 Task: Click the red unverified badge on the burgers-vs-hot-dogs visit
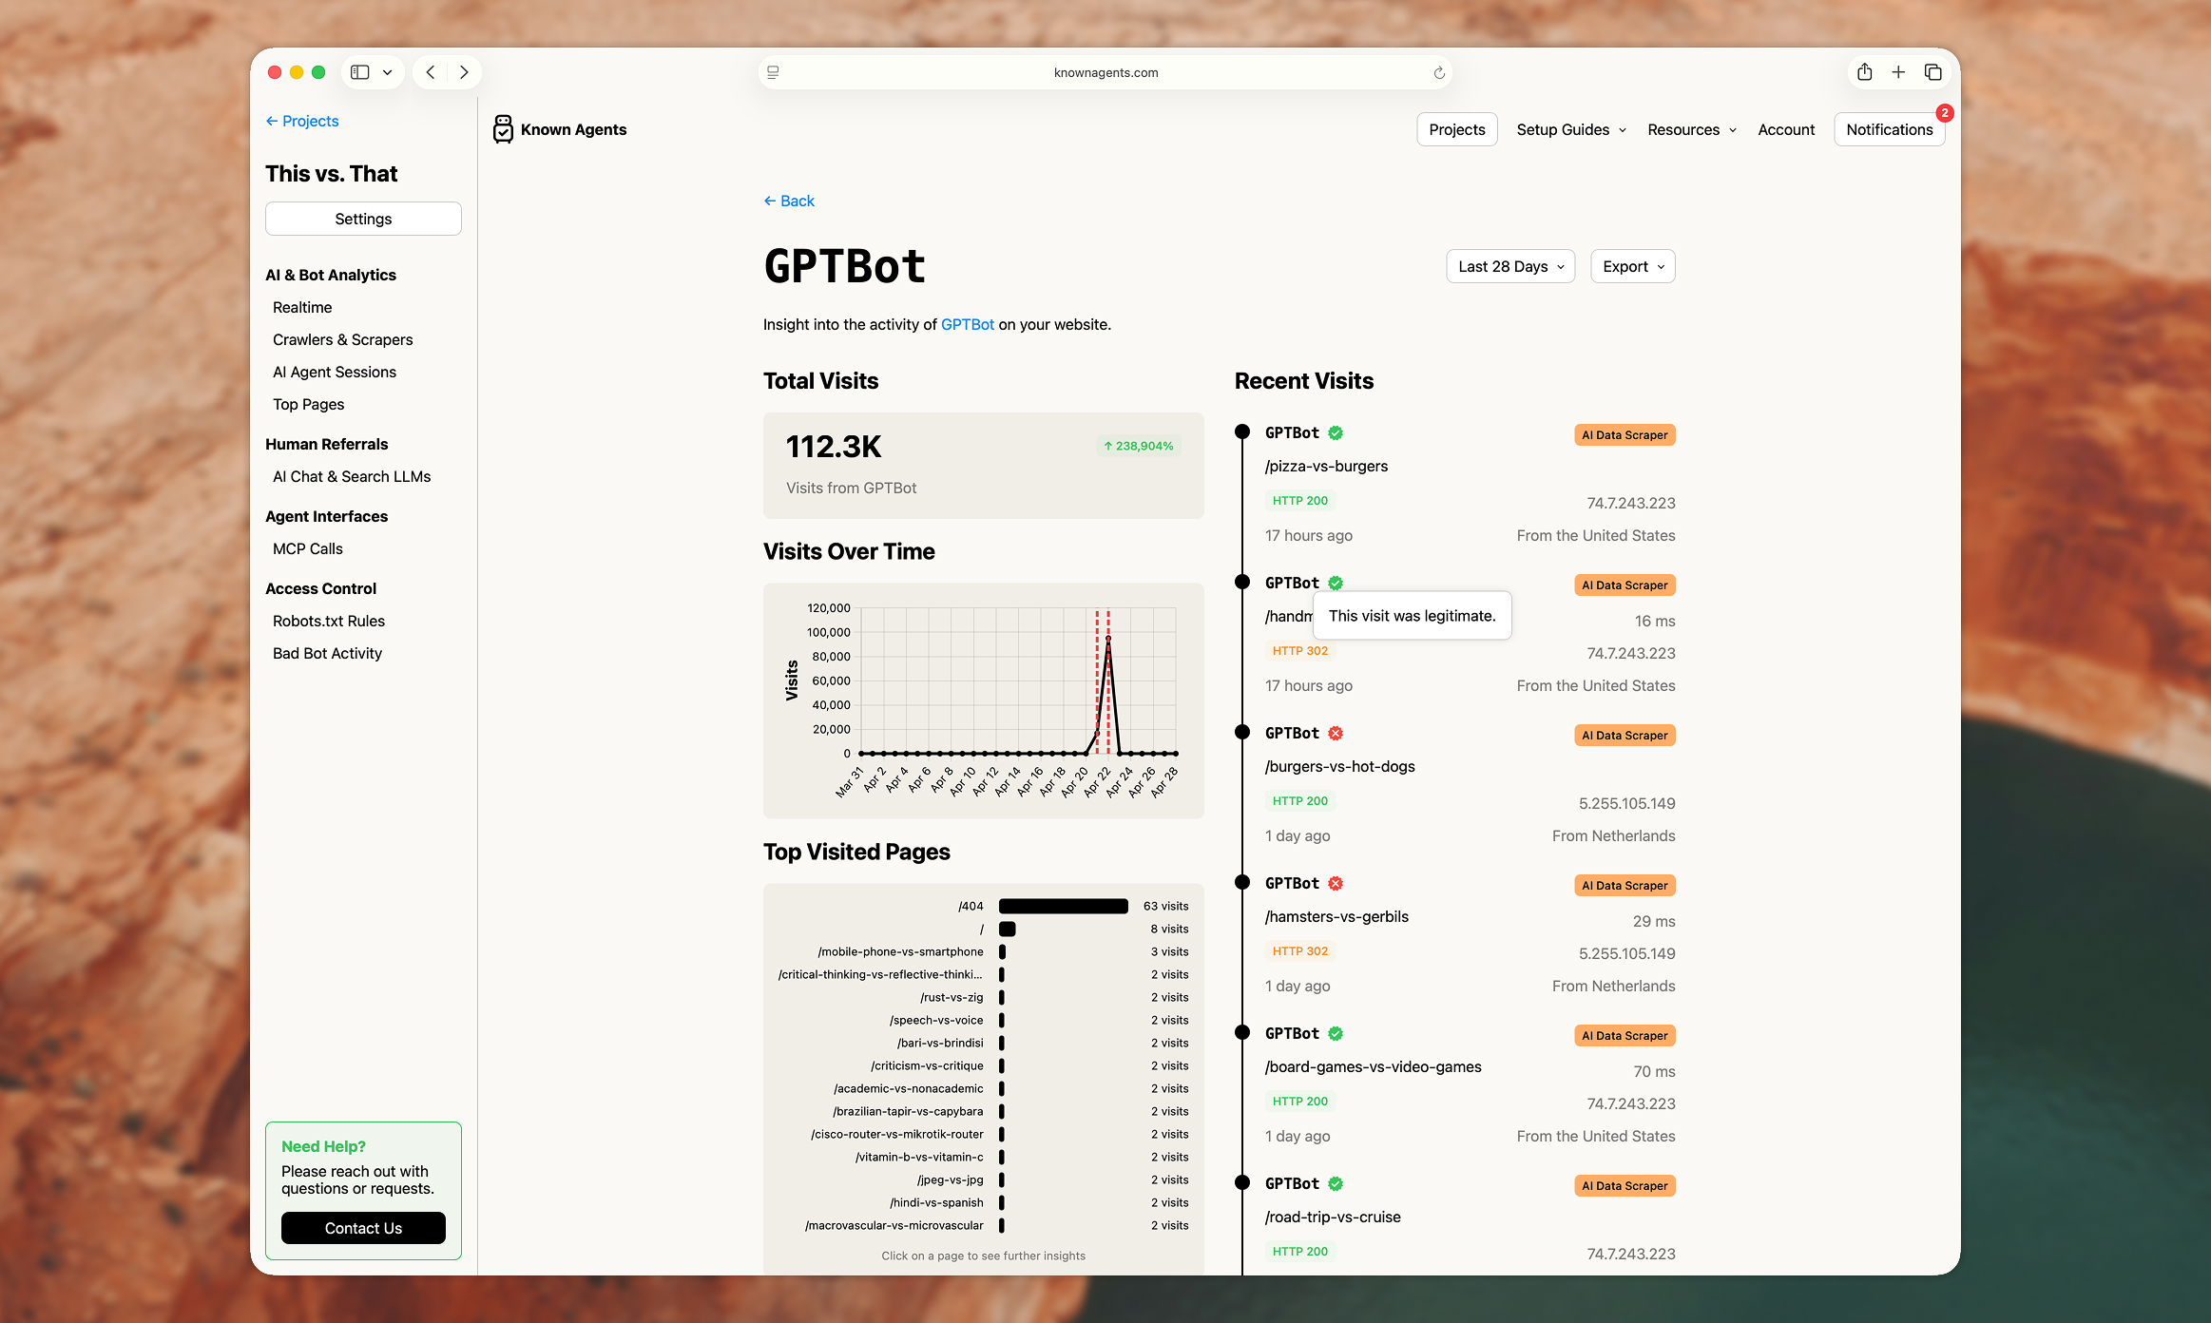(x=1336, y=734)
